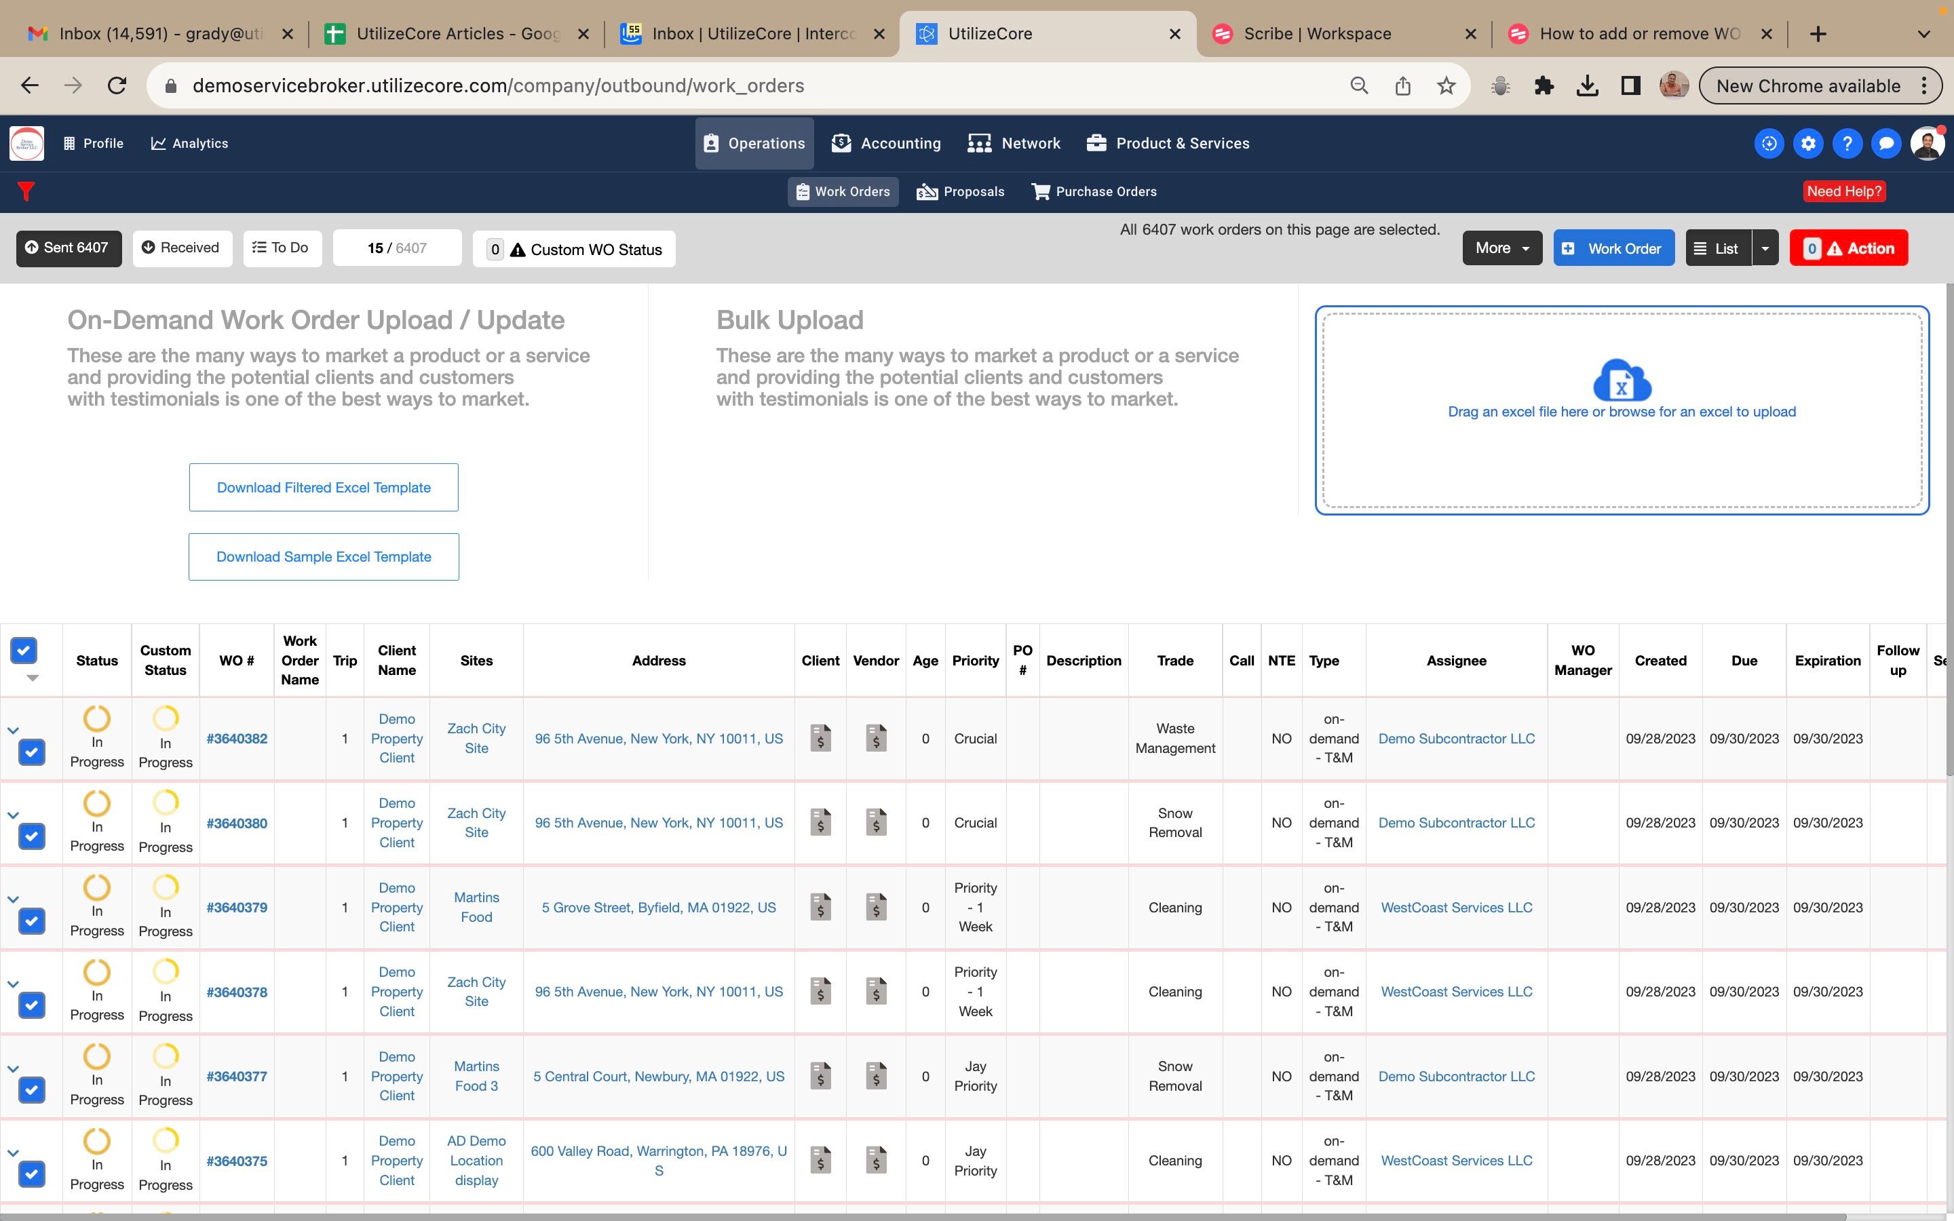Open the List view dropdown arrow
This screenshot has width=1954, height=1221.
[1765, 249]
